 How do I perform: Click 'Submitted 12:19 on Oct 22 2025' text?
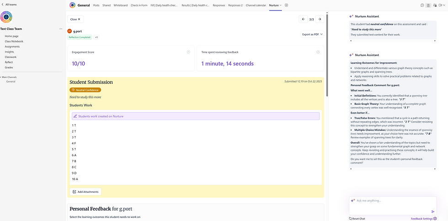pos(303,82)
